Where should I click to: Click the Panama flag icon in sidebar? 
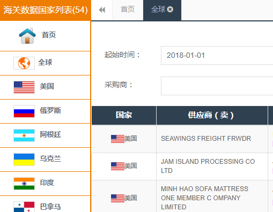(x=24, y=207)
